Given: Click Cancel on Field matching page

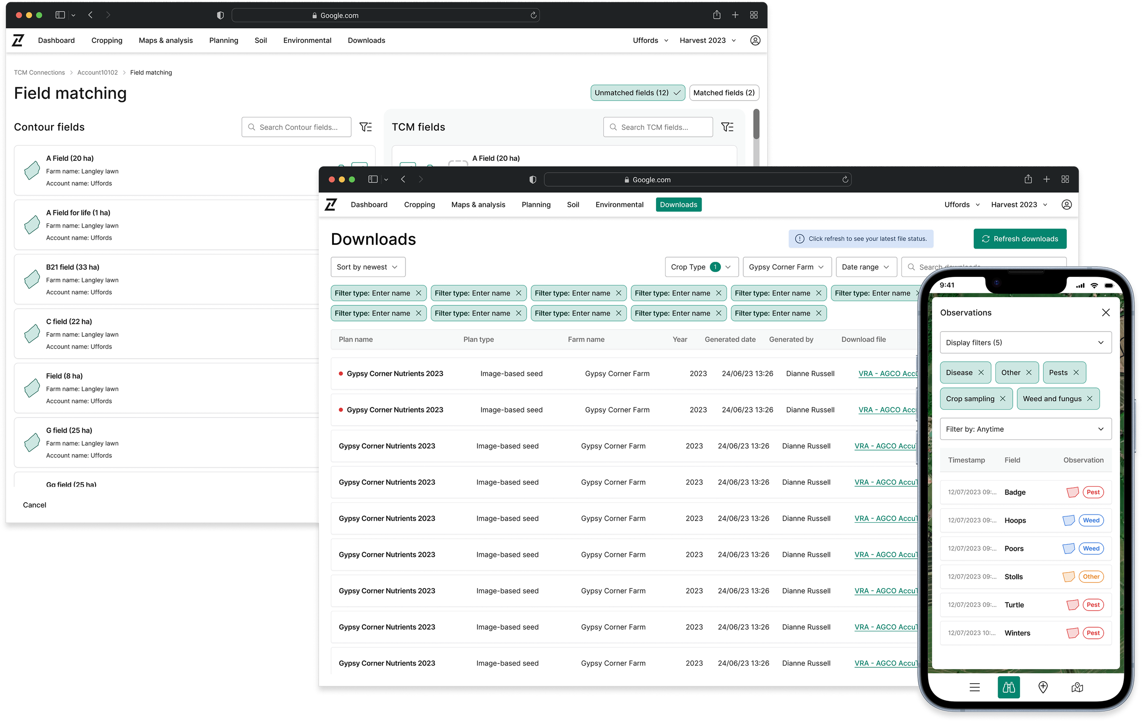Looking at the screenshot, I should coord(35,505).
